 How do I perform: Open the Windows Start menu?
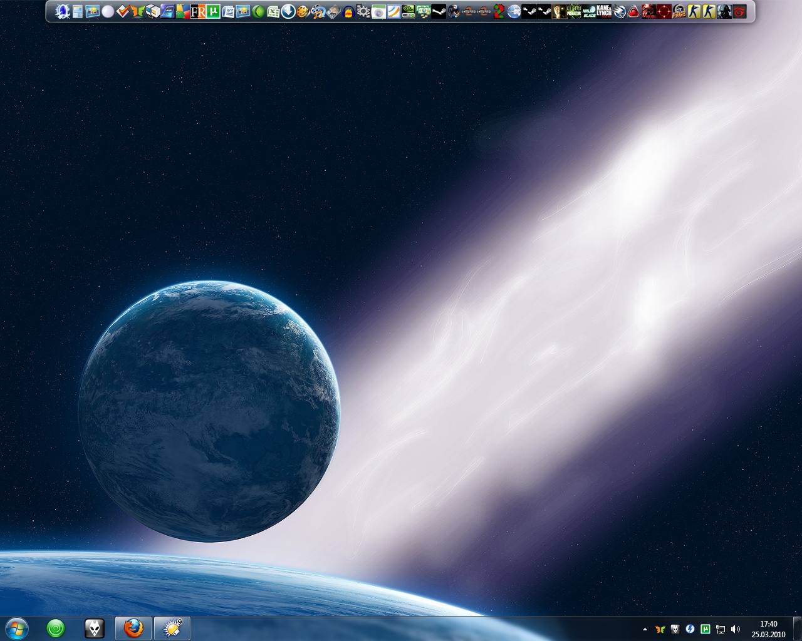[x=16, y=628]
